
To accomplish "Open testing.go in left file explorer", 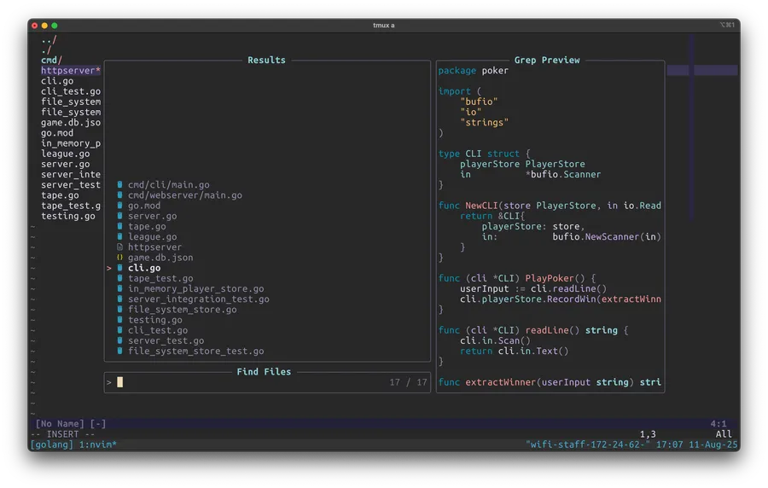I will pyautogui.click(x=68, y=216).
